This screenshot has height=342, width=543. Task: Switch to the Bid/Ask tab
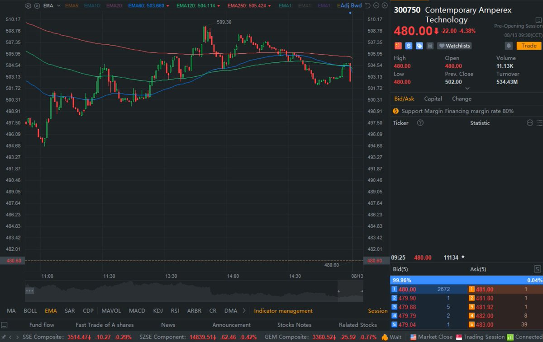click(x=404, y=98)
